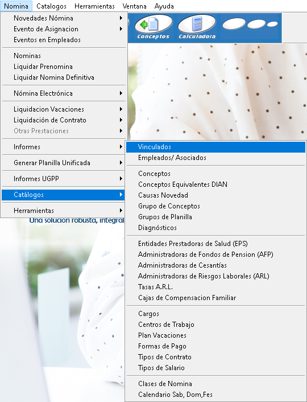Open the Ventana menu in menu bar
The height and width of the screenshot is (402, 307).
point(134,6)
